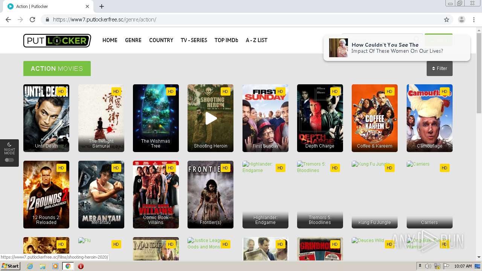Click the address bar URL
This screenshot has width=482, height=271.
(105, 20)
